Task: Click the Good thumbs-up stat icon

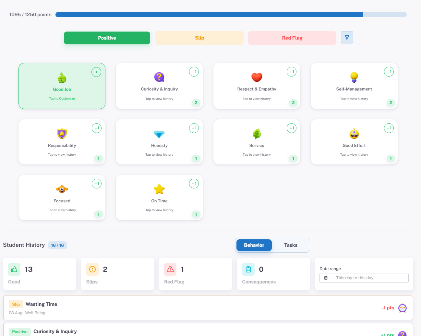Action: [14, 269]
